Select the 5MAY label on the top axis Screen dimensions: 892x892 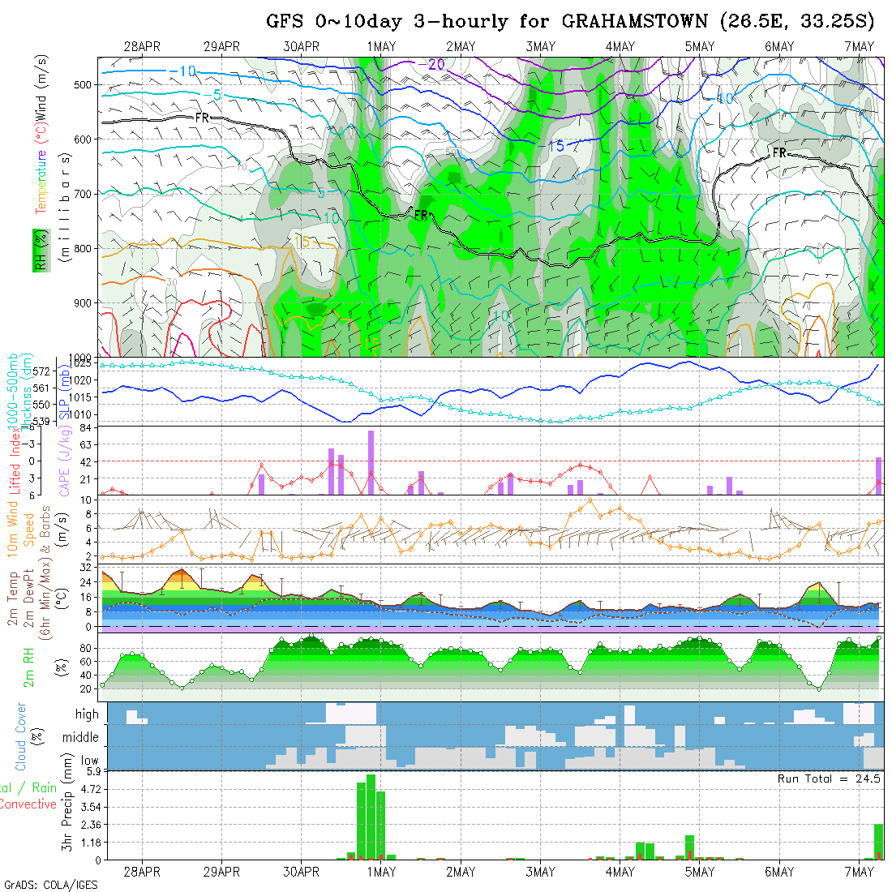[700, 47]
